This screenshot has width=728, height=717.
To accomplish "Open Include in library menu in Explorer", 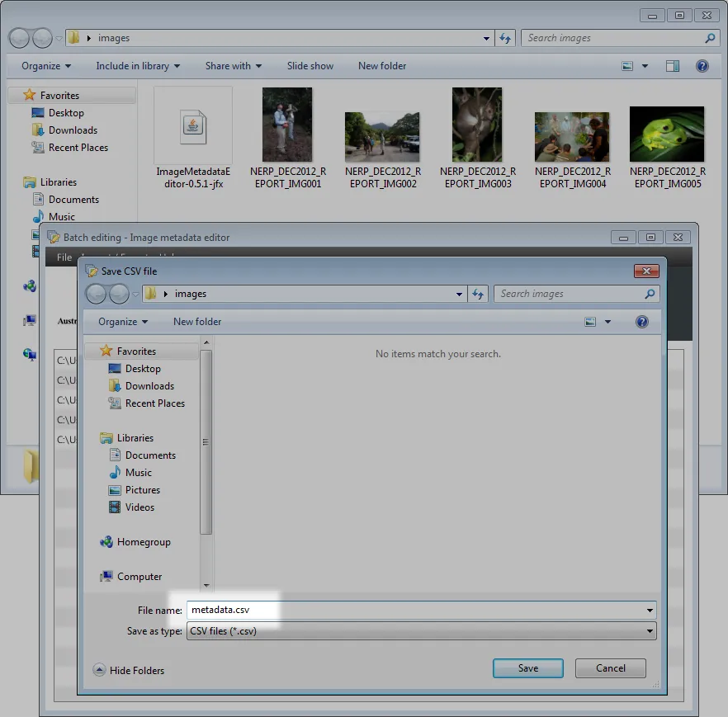I will point(138,66).
